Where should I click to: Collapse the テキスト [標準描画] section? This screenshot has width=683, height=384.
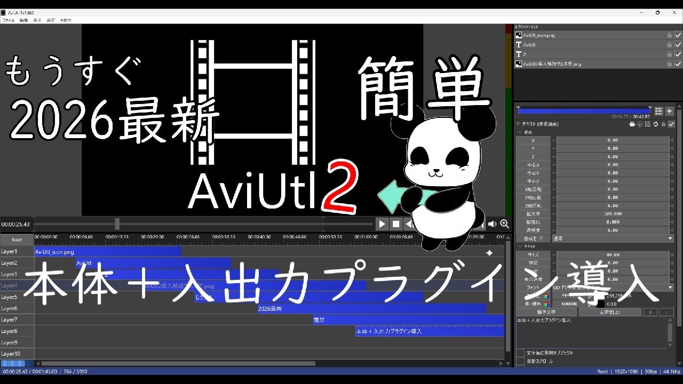[519, 124]
